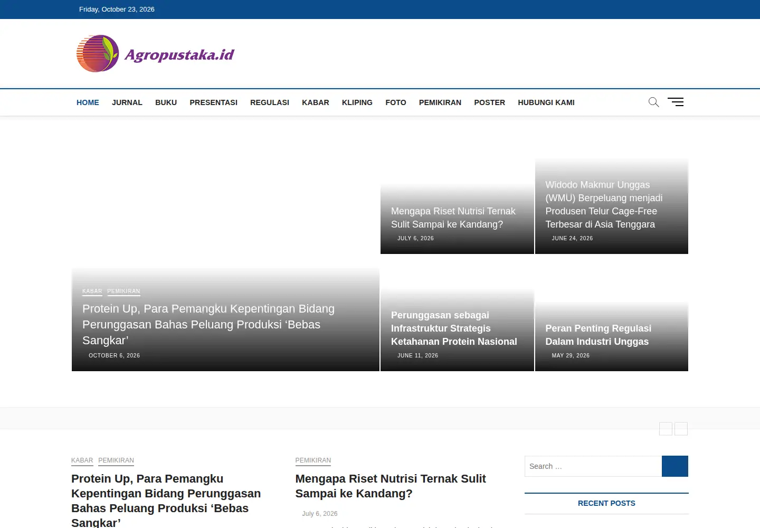Open the PEMIKIRAN menu item
The image size is (760, 528).
[440, 102]
